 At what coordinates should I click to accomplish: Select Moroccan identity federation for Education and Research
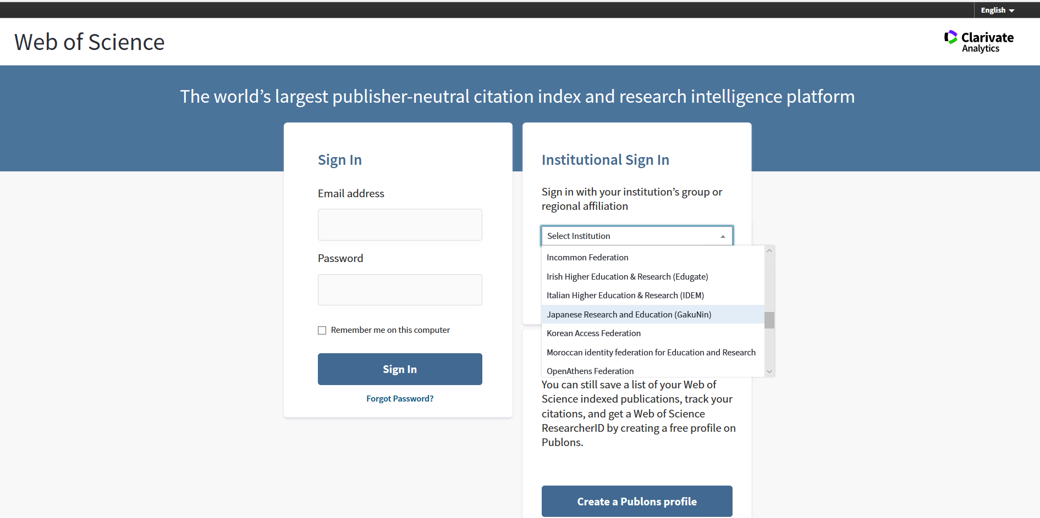(x=653, y=353)
